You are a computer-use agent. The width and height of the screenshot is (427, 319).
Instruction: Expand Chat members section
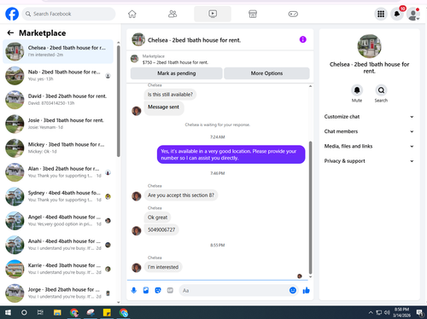(369, 131)
